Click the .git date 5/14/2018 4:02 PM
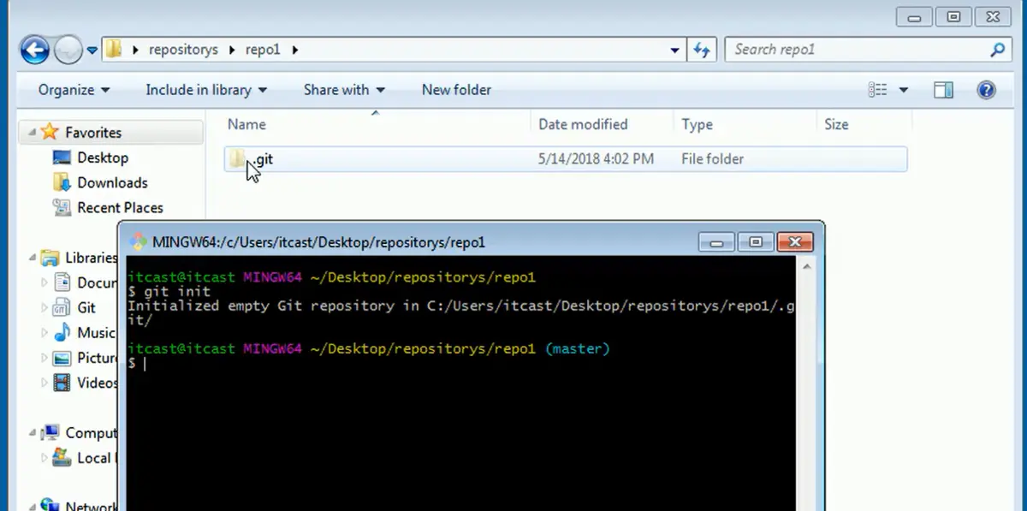Viewport: 1027px width, 511px height. pos(596,159)
